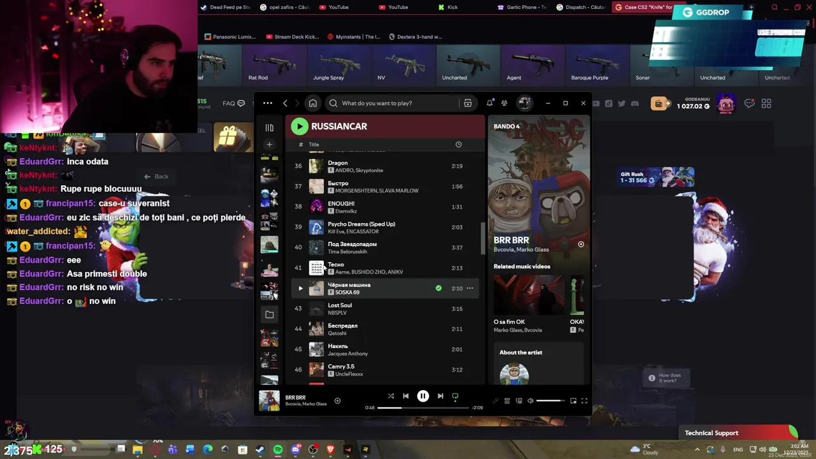Open the Friend Activity icon

click(504, 103)
